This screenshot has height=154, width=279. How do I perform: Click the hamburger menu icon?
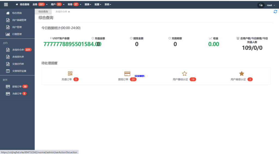6,5
